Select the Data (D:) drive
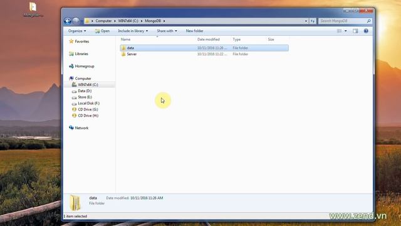The width and height of the screenshot is (401, 226). click(x=85, y=91)
